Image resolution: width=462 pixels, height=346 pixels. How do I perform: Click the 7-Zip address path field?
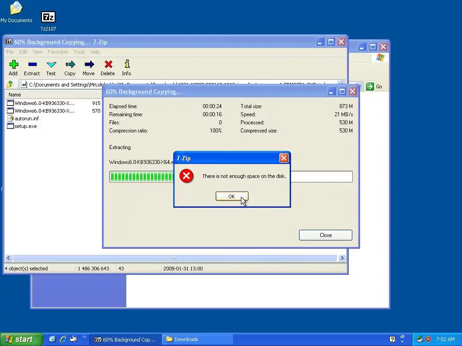[182, 84]
